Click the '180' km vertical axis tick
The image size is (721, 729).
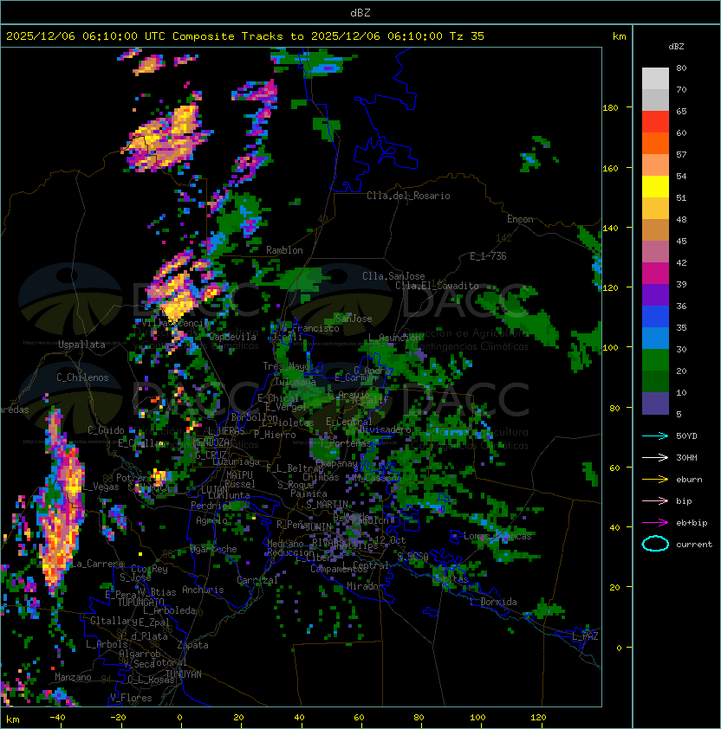point(610,107)
